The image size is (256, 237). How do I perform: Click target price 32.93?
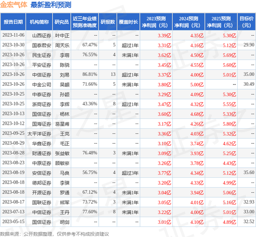point(249,202)
